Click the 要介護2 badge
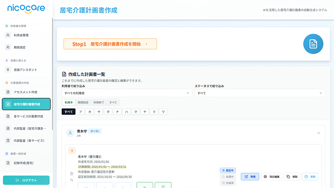 coord(95,131)
